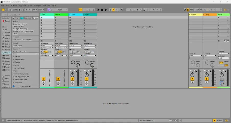231x123 pixels.
Task: Open the track 1 MIDI From dropdown
Action: click(x=47, y=45)
